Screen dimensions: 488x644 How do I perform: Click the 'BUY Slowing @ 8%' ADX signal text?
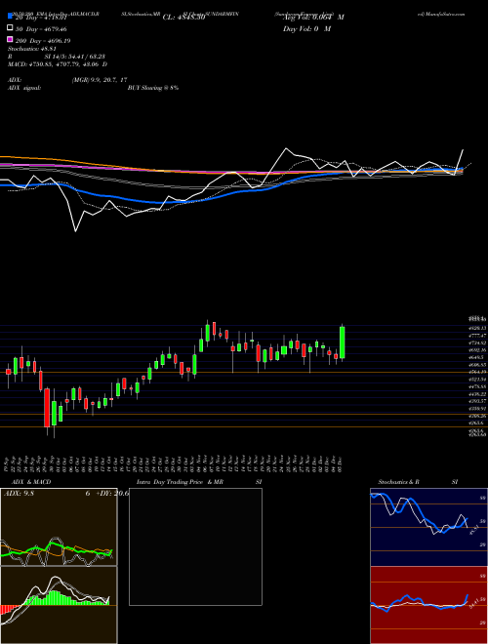(153, 88)
